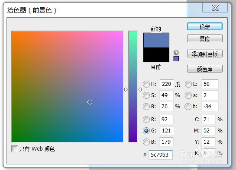The image size is (236, 170).
Task: Click the new color swatch preview
Action: pyautogui.click(x=156, y=40)
